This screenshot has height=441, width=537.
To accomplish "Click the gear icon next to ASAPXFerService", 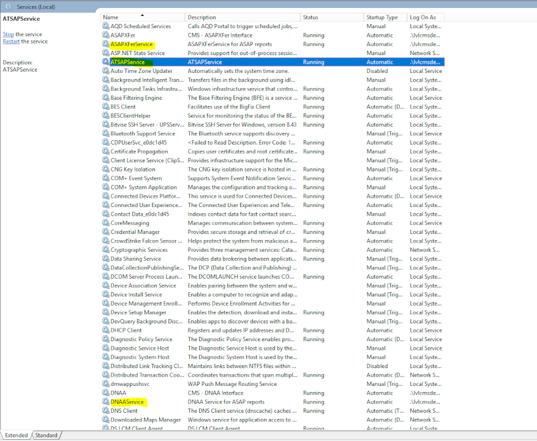I will click(105, 43).
